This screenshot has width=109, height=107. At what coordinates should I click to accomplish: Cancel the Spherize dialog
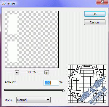click(95, 22)
